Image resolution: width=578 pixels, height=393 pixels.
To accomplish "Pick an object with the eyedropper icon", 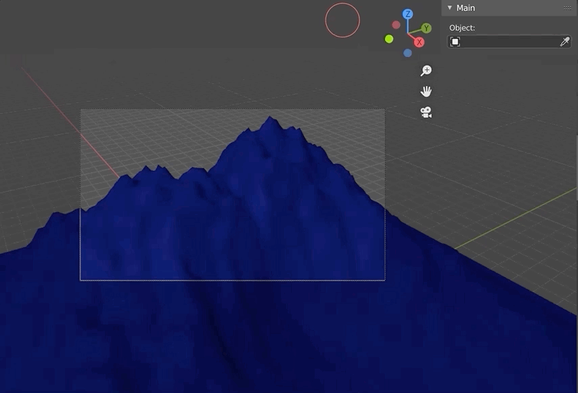I will (565, 41).
